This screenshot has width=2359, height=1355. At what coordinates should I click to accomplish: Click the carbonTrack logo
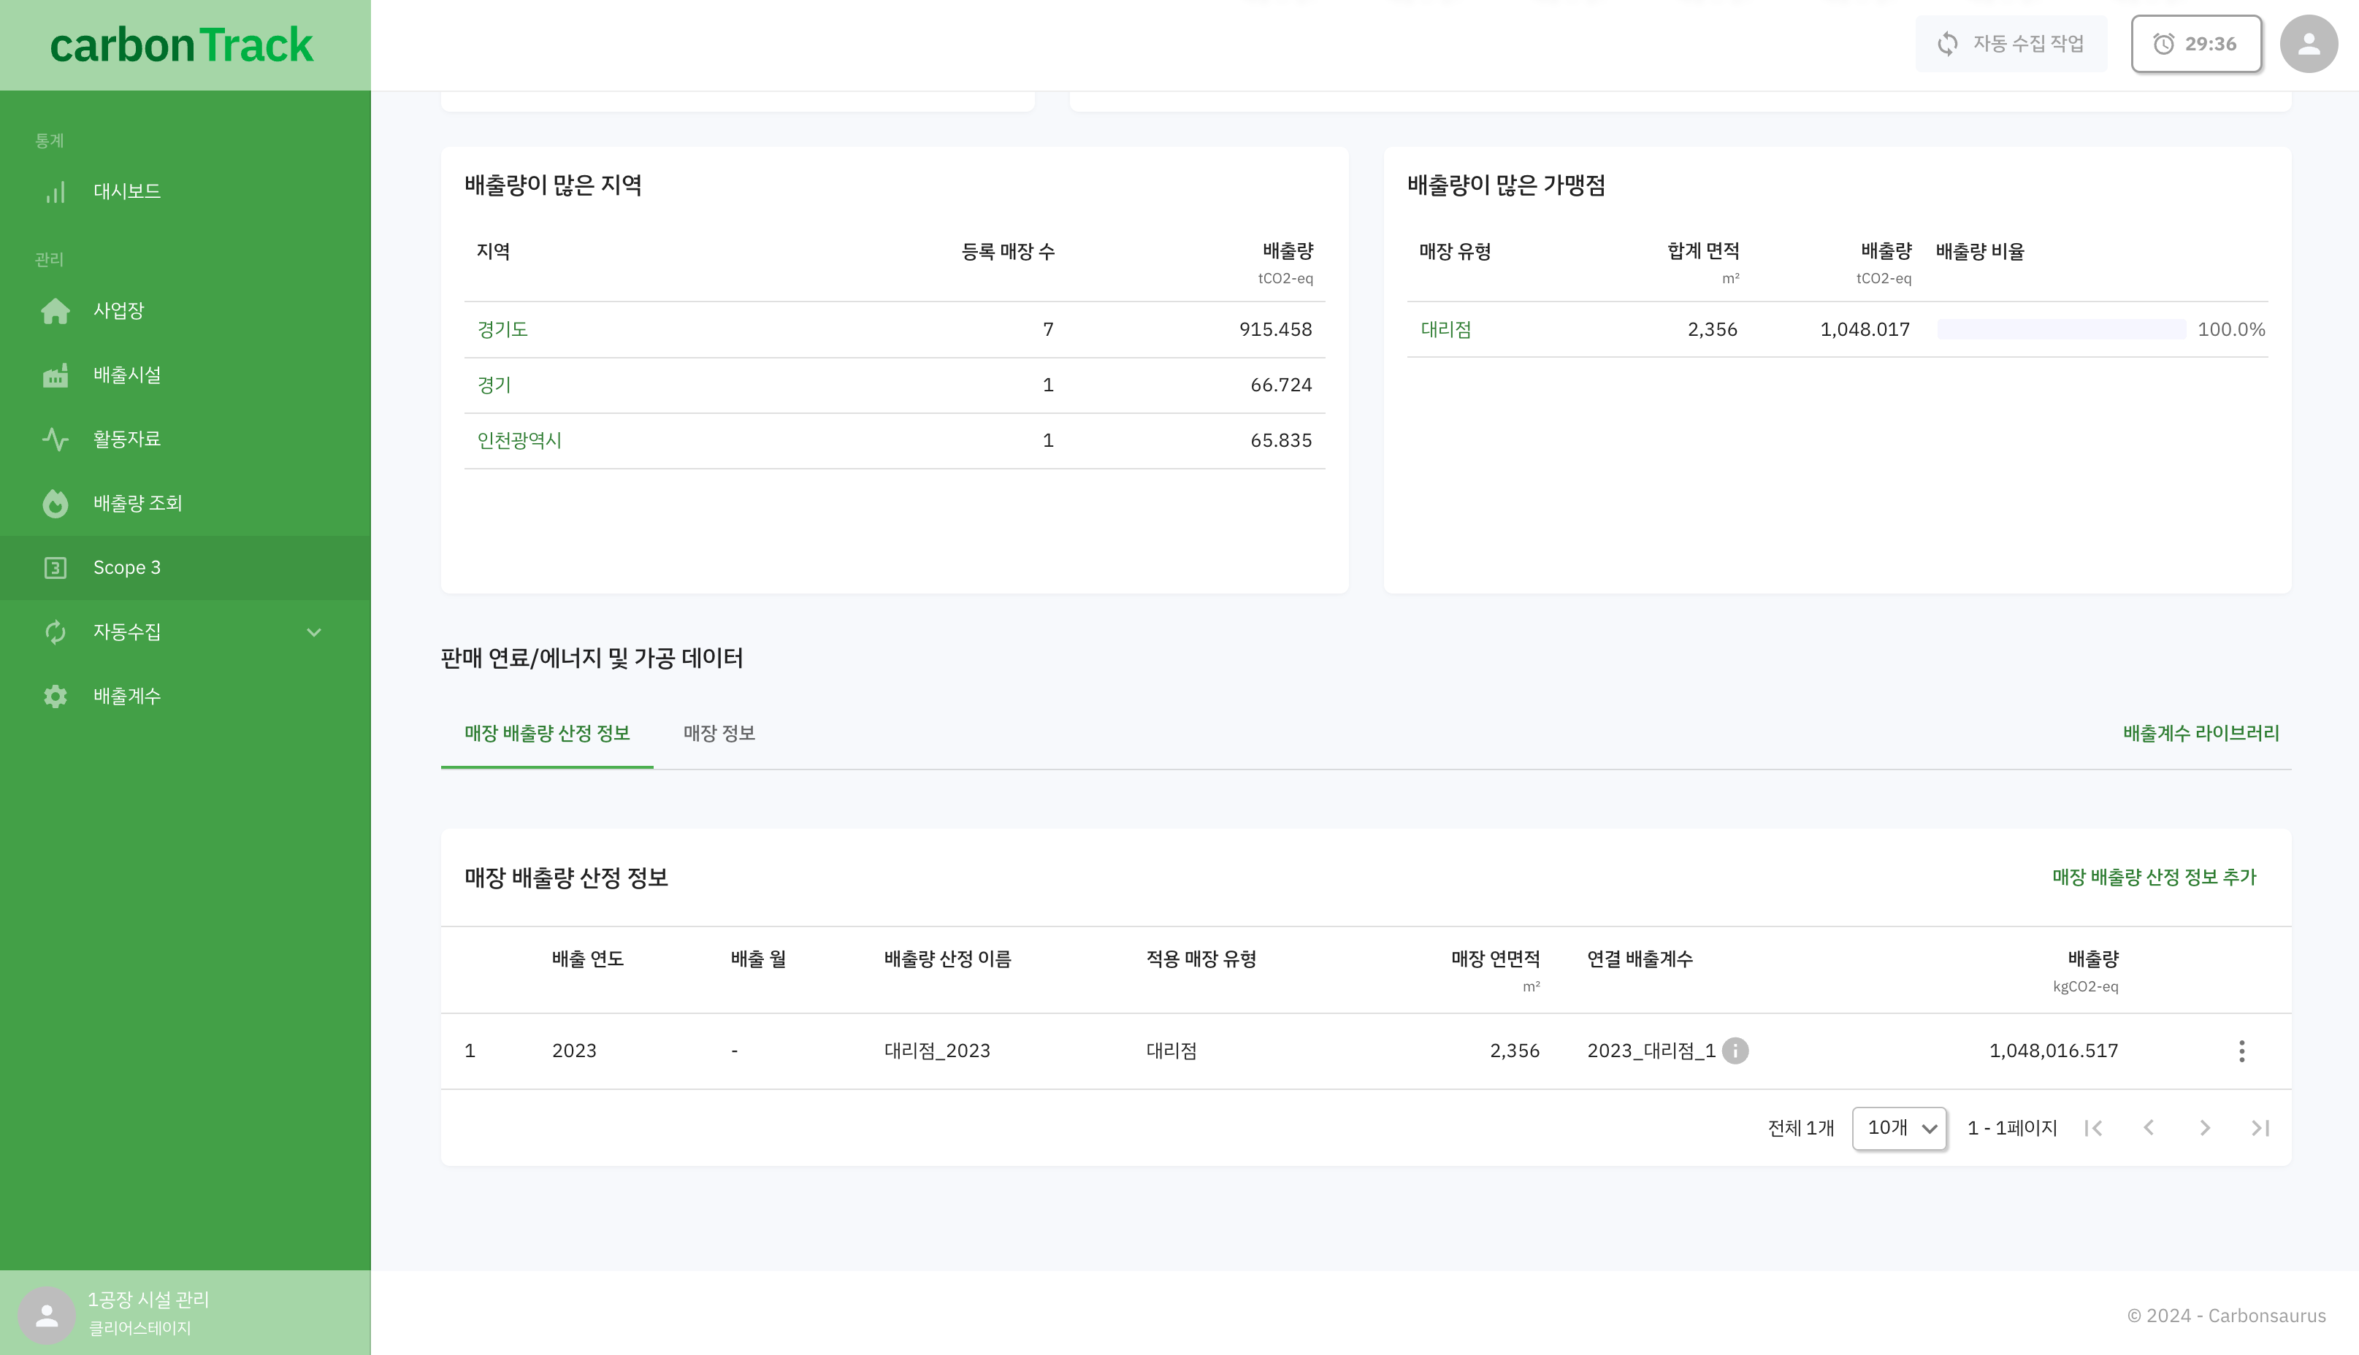click(x=182, y=45)
